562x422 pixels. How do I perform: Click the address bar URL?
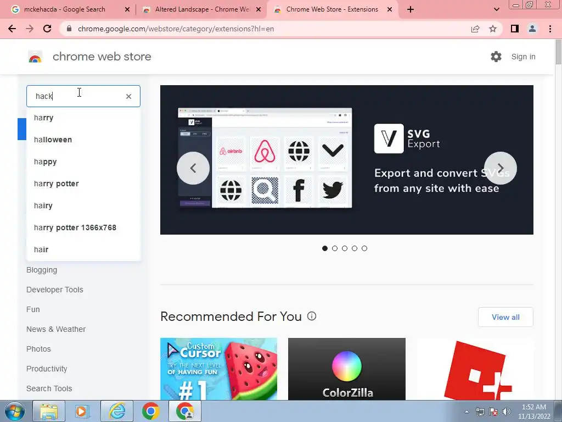tap(176, 29)
